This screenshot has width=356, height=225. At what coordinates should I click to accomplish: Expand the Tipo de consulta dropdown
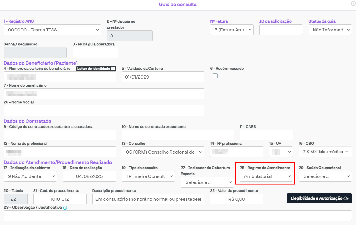pos(148,176)
